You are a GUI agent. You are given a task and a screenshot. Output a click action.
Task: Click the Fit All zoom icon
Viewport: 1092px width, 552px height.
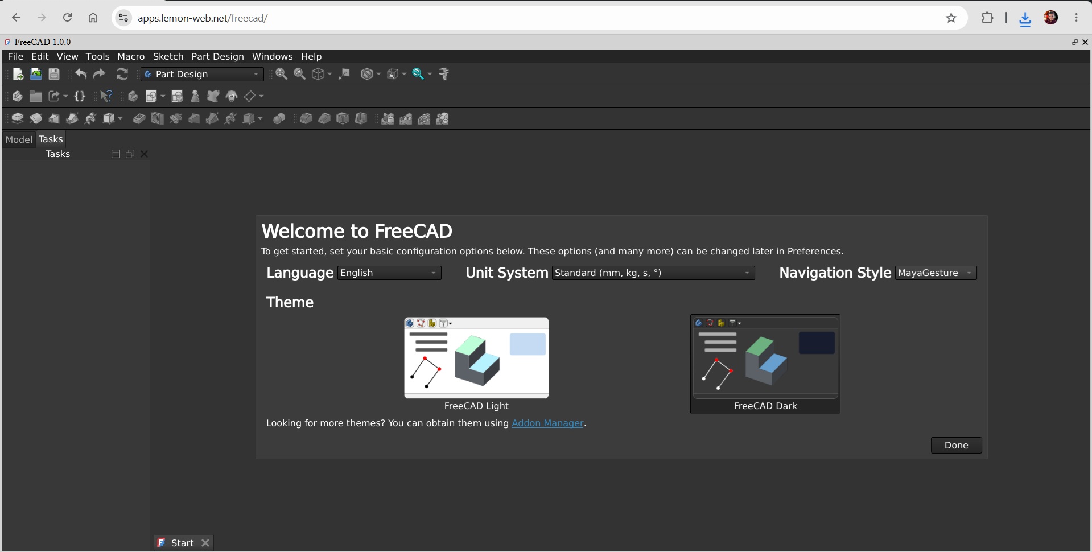[x=281, y=74]
